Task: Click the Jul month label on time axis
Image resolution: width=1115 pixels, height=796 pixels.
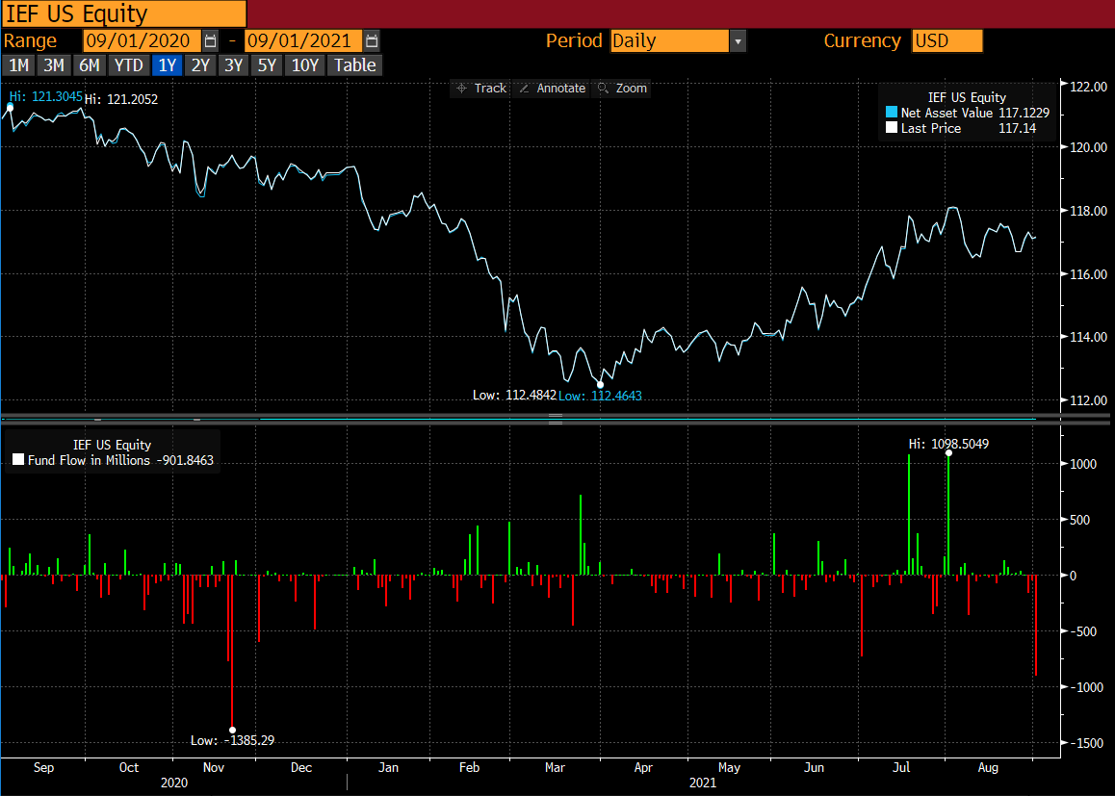Action: click(x=901, y=767)
